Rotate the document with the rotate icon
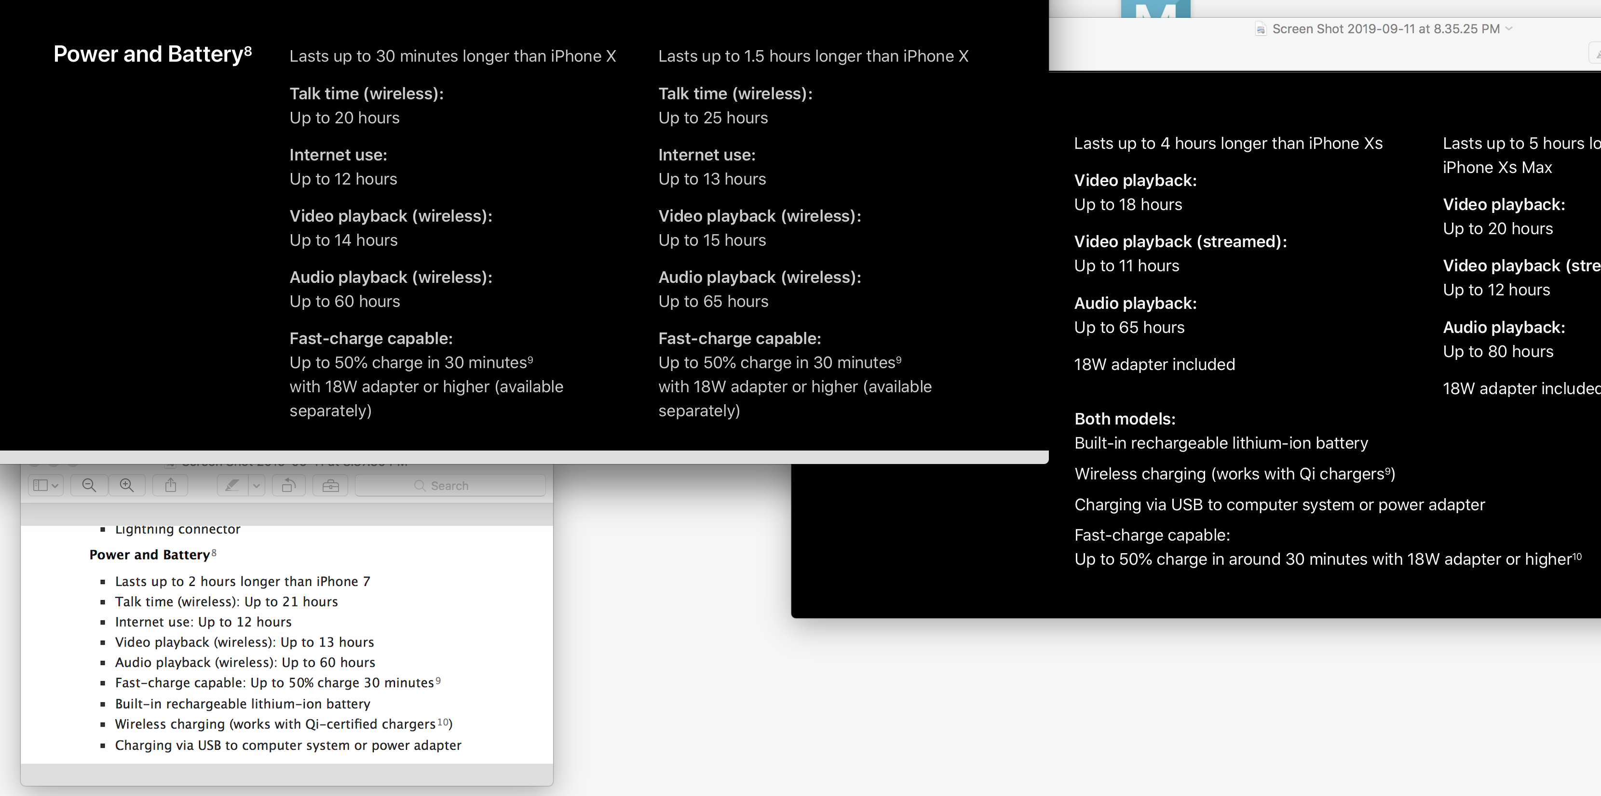This screenshot has height=796, width=1601. pyautogui.click(x=288, y=486)
